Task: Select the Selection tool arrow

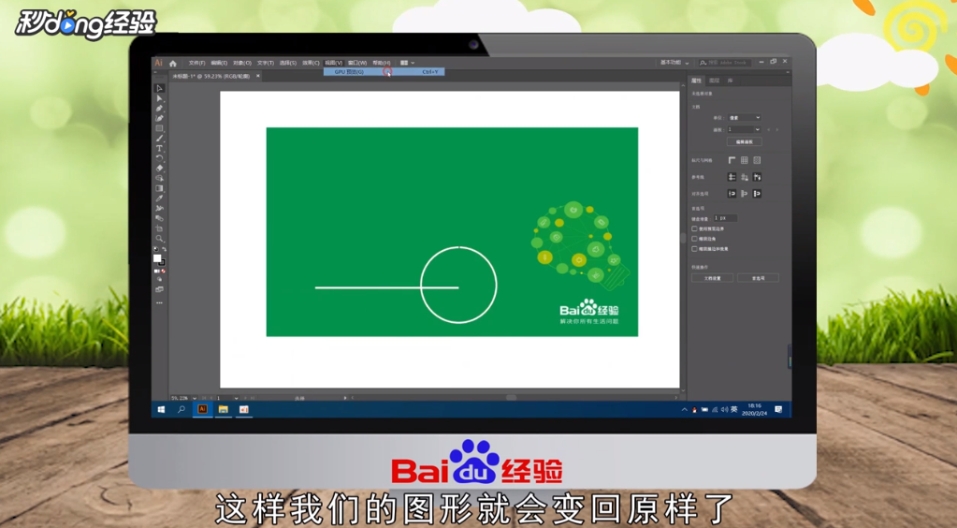Action: [159, 89]
